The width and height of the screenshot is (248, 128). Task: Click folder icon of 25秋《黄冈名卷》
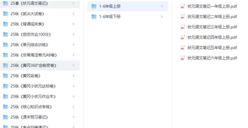[6, 76]
